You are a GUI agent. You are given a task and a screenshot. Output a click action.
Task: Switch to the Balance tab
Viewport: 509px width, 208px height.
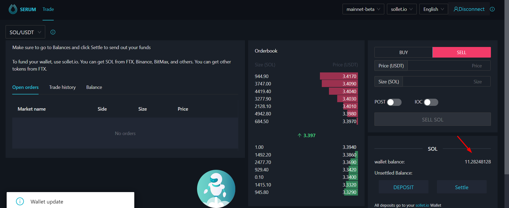(x=94, y=87)
